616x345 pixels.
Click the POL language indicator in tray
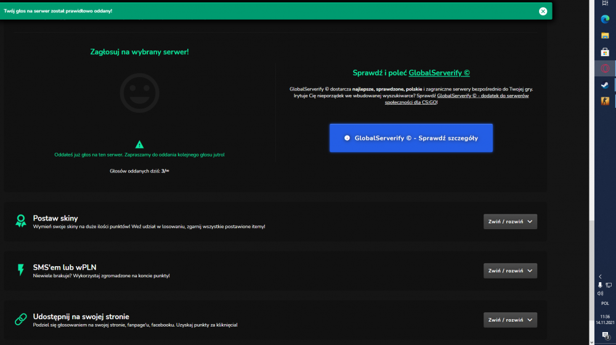tap(605, 303)
